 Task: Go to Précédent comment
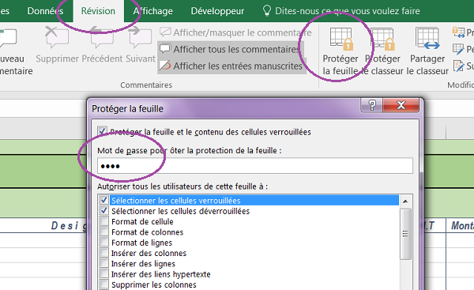coord(102,37)
